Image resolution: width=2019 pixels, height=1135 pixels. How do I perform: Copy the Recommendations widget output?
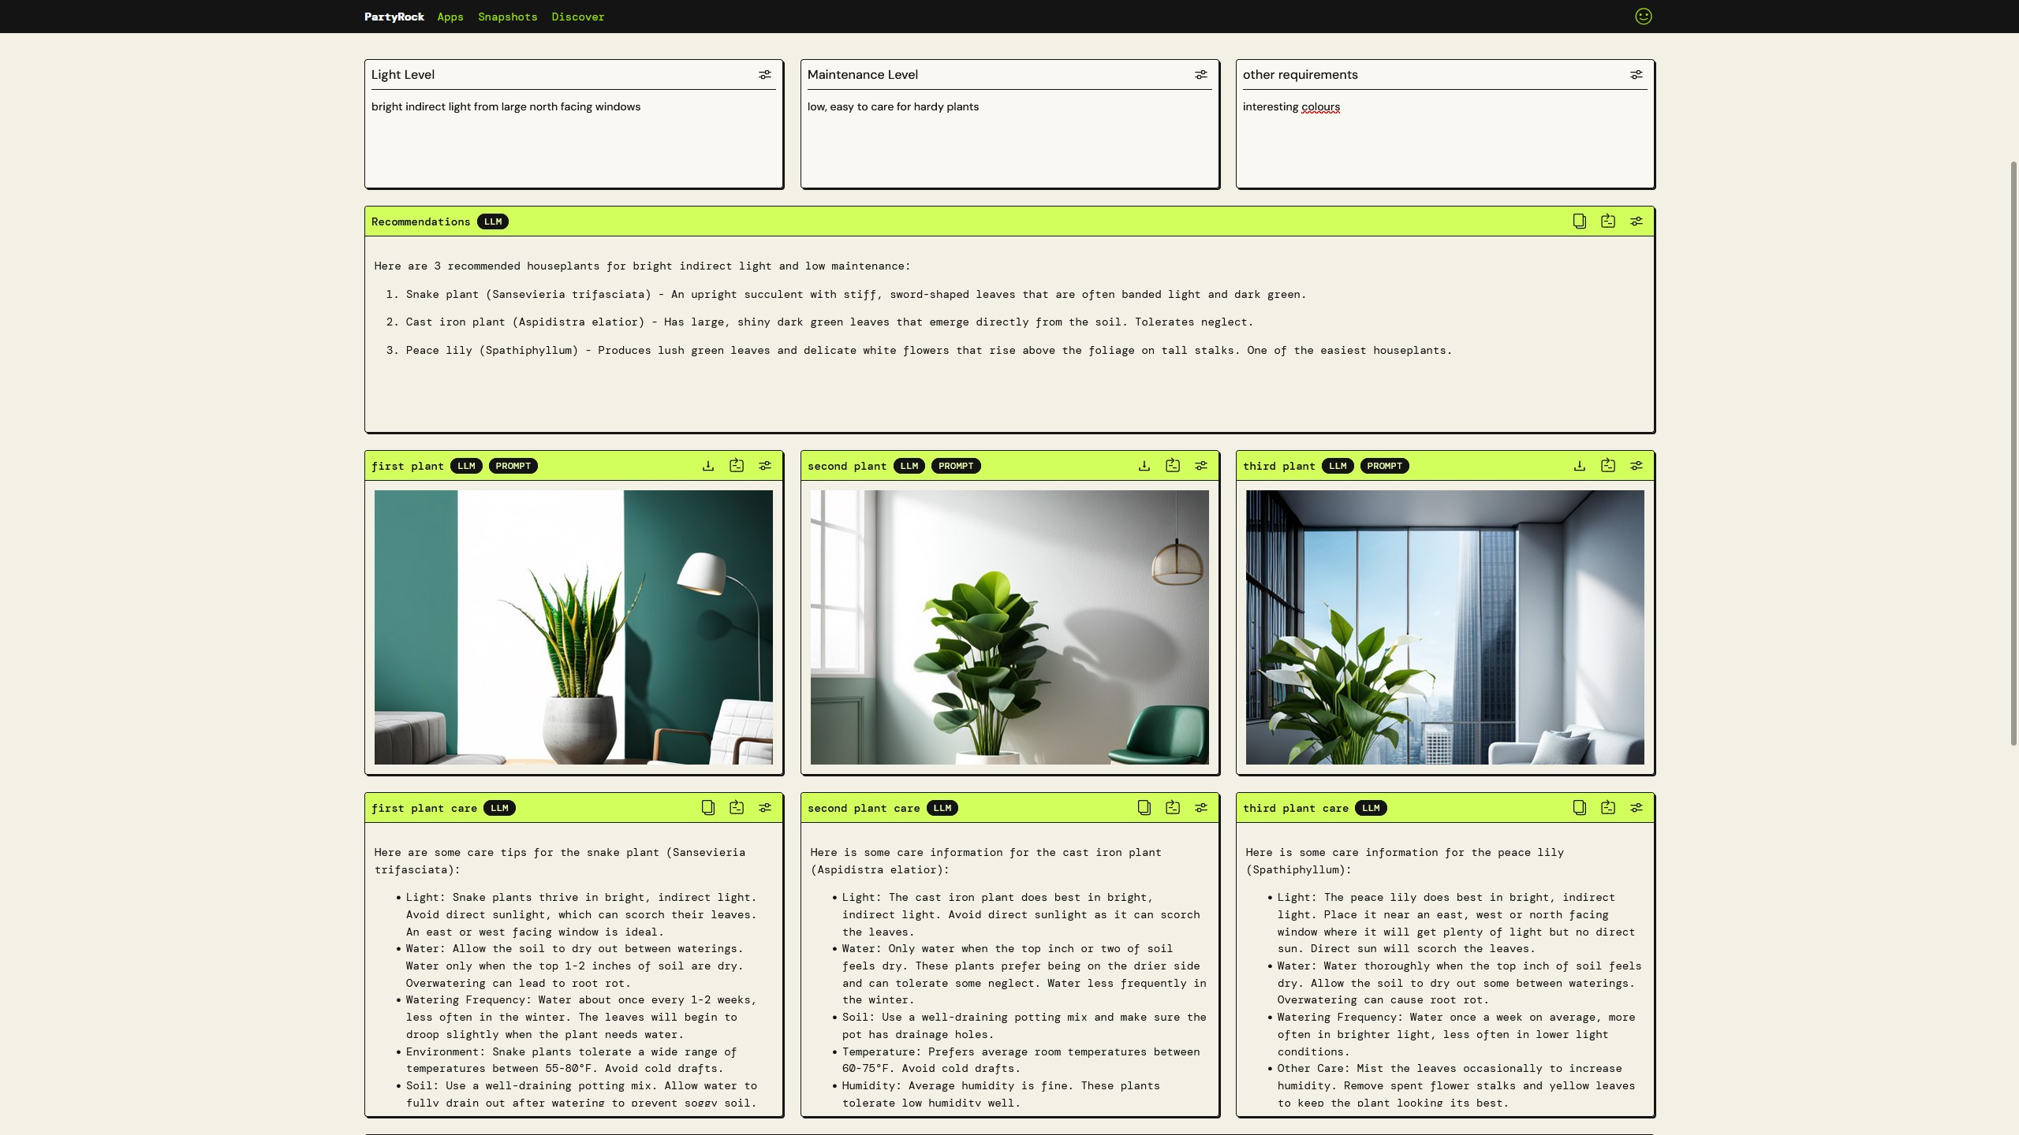1579,221
